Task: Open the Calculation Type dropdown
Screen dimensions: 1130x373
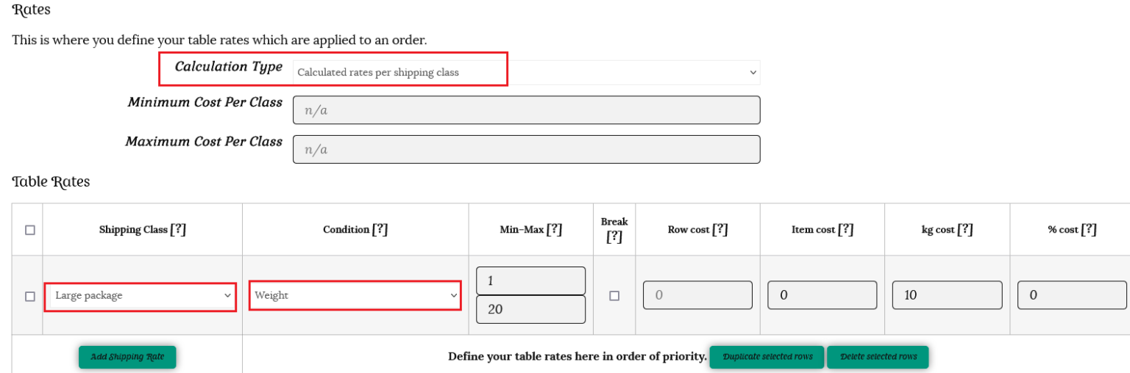Action: tap(526, 73)
